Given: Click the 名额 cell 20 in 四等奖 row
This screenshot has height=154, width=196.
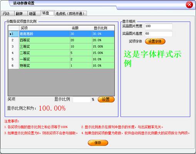Looking at the screenshot, I should tap(81, 40).
